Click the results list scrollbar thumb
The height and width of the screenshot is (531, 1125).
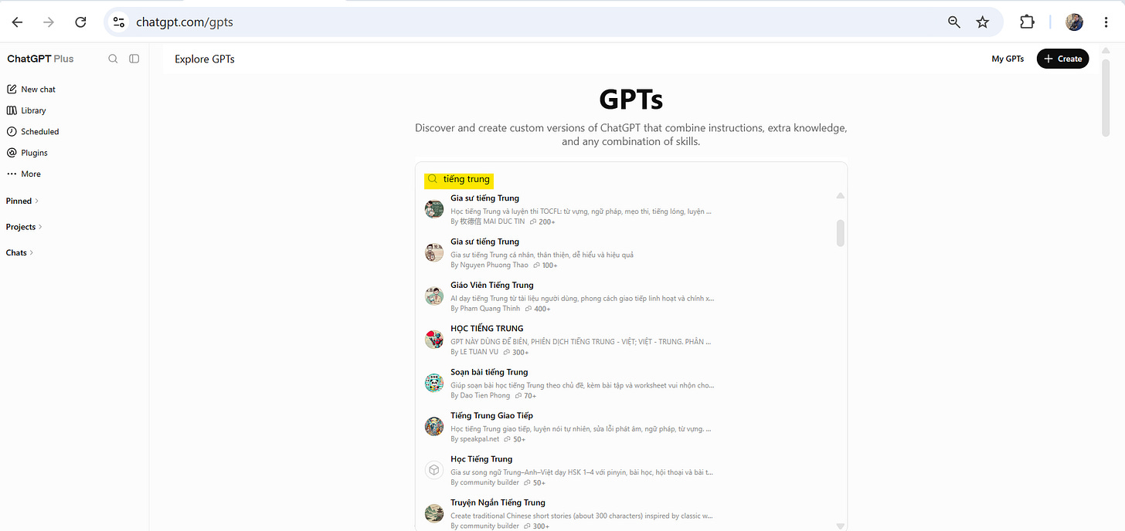841,233
